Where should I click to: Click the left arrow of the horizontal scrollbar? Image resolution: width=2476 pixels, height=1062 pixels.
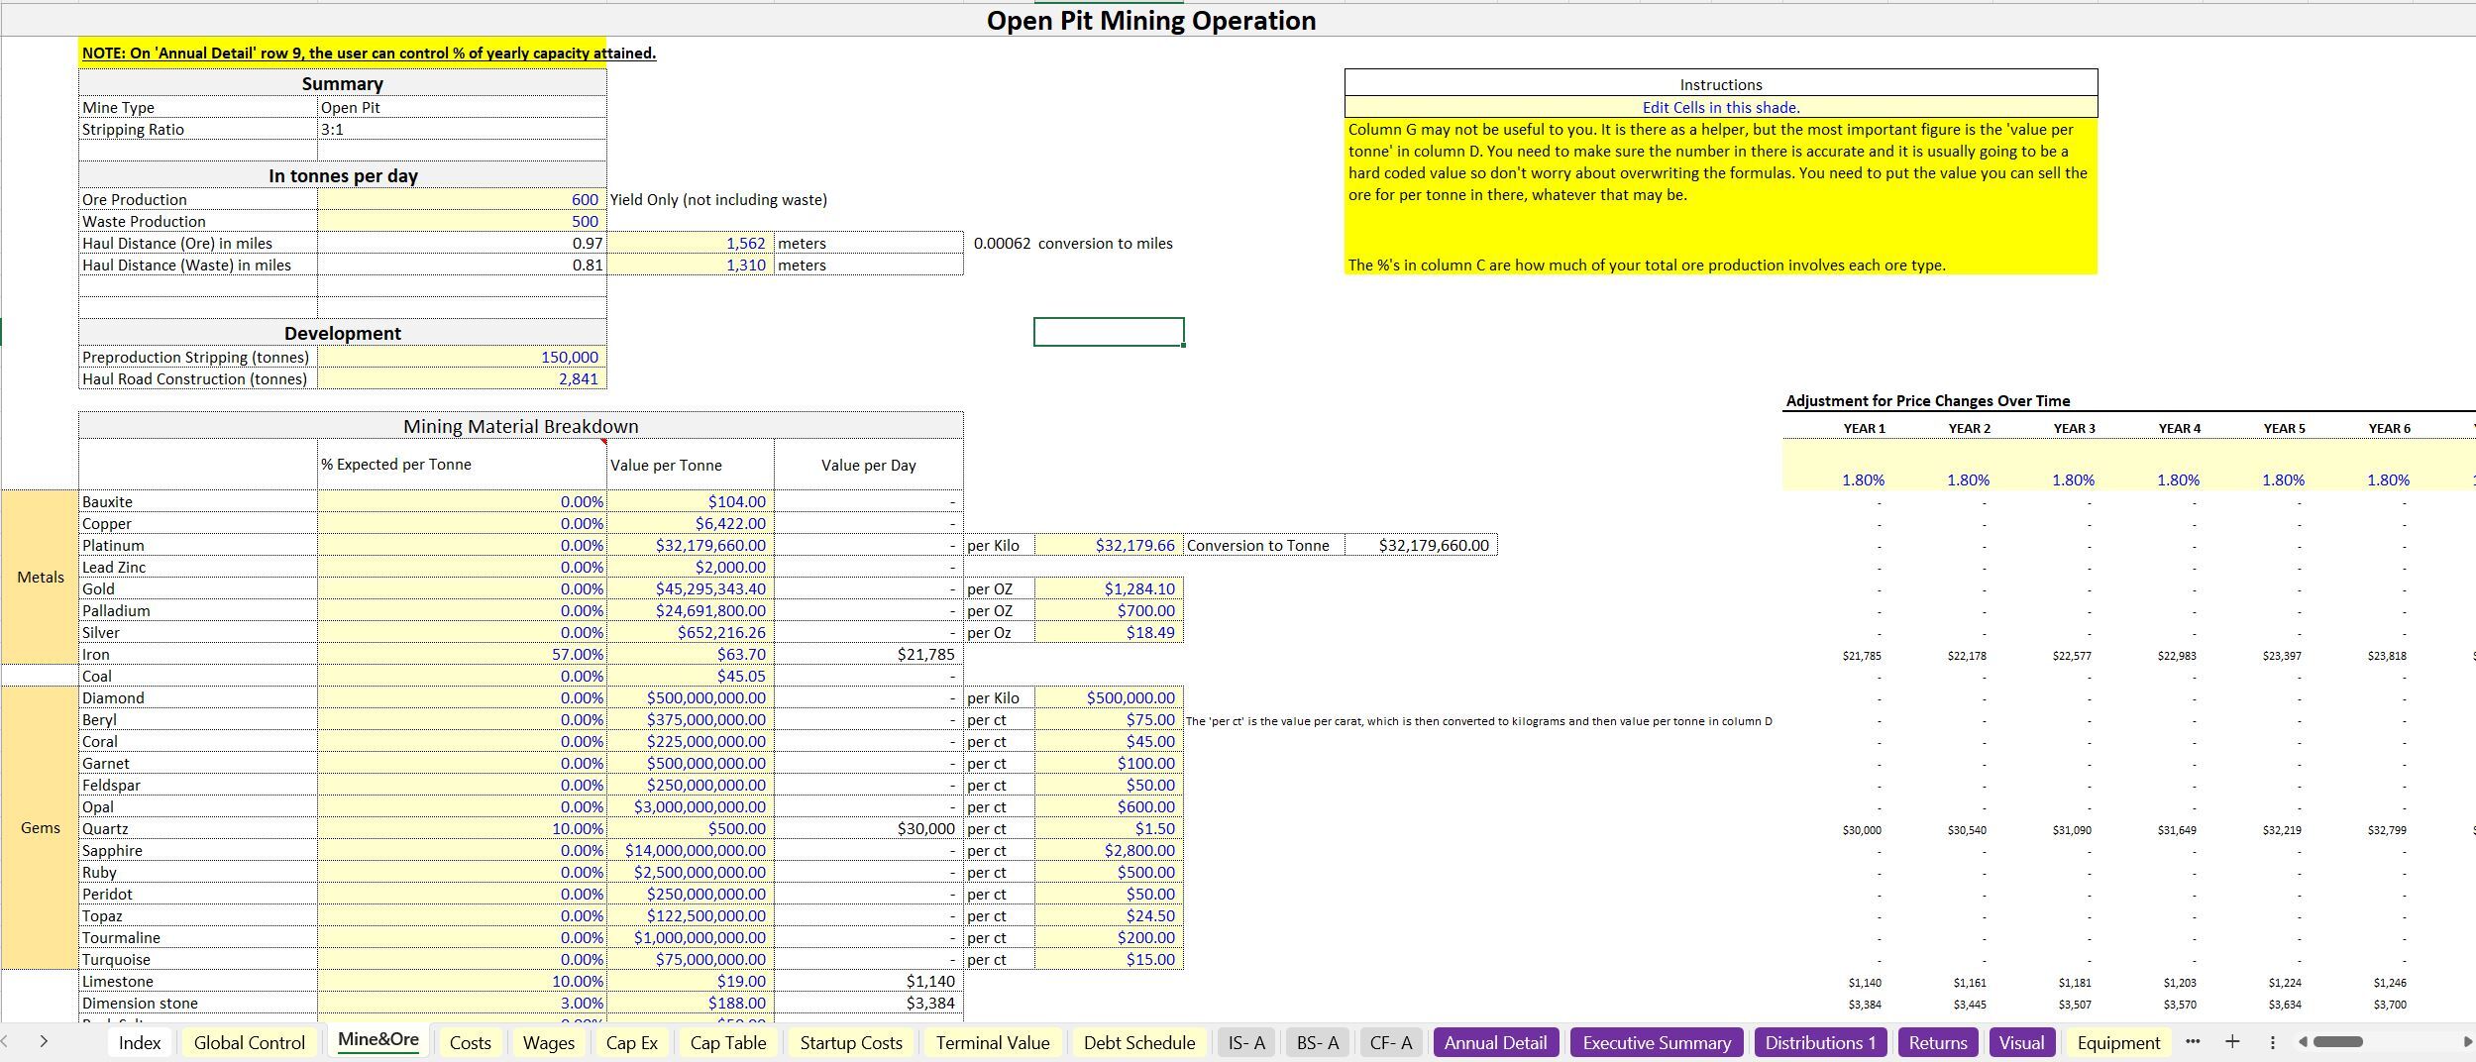click(2302, 1042)
